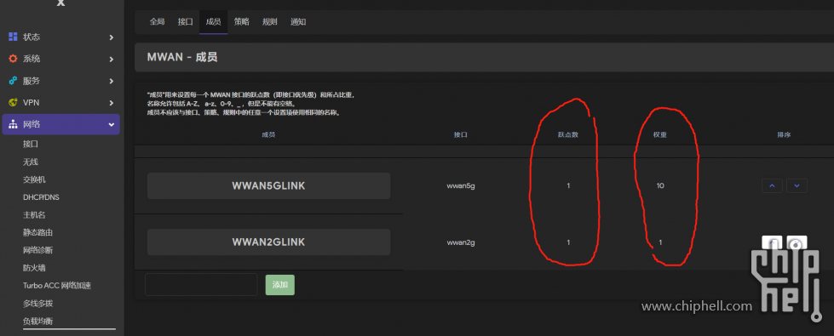The width and height of the screenshot is (834, 336).
Task: Move WWAN5GLINK member up with arrow
Action: pos(772,185)
